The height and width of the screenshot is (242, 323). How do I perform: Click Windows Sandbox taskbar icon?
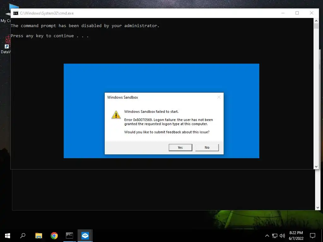(85, 236)
